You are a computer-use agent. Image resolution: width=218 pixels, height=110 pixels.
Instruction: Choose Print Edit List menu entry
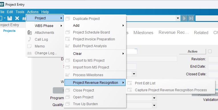(171, 83)
